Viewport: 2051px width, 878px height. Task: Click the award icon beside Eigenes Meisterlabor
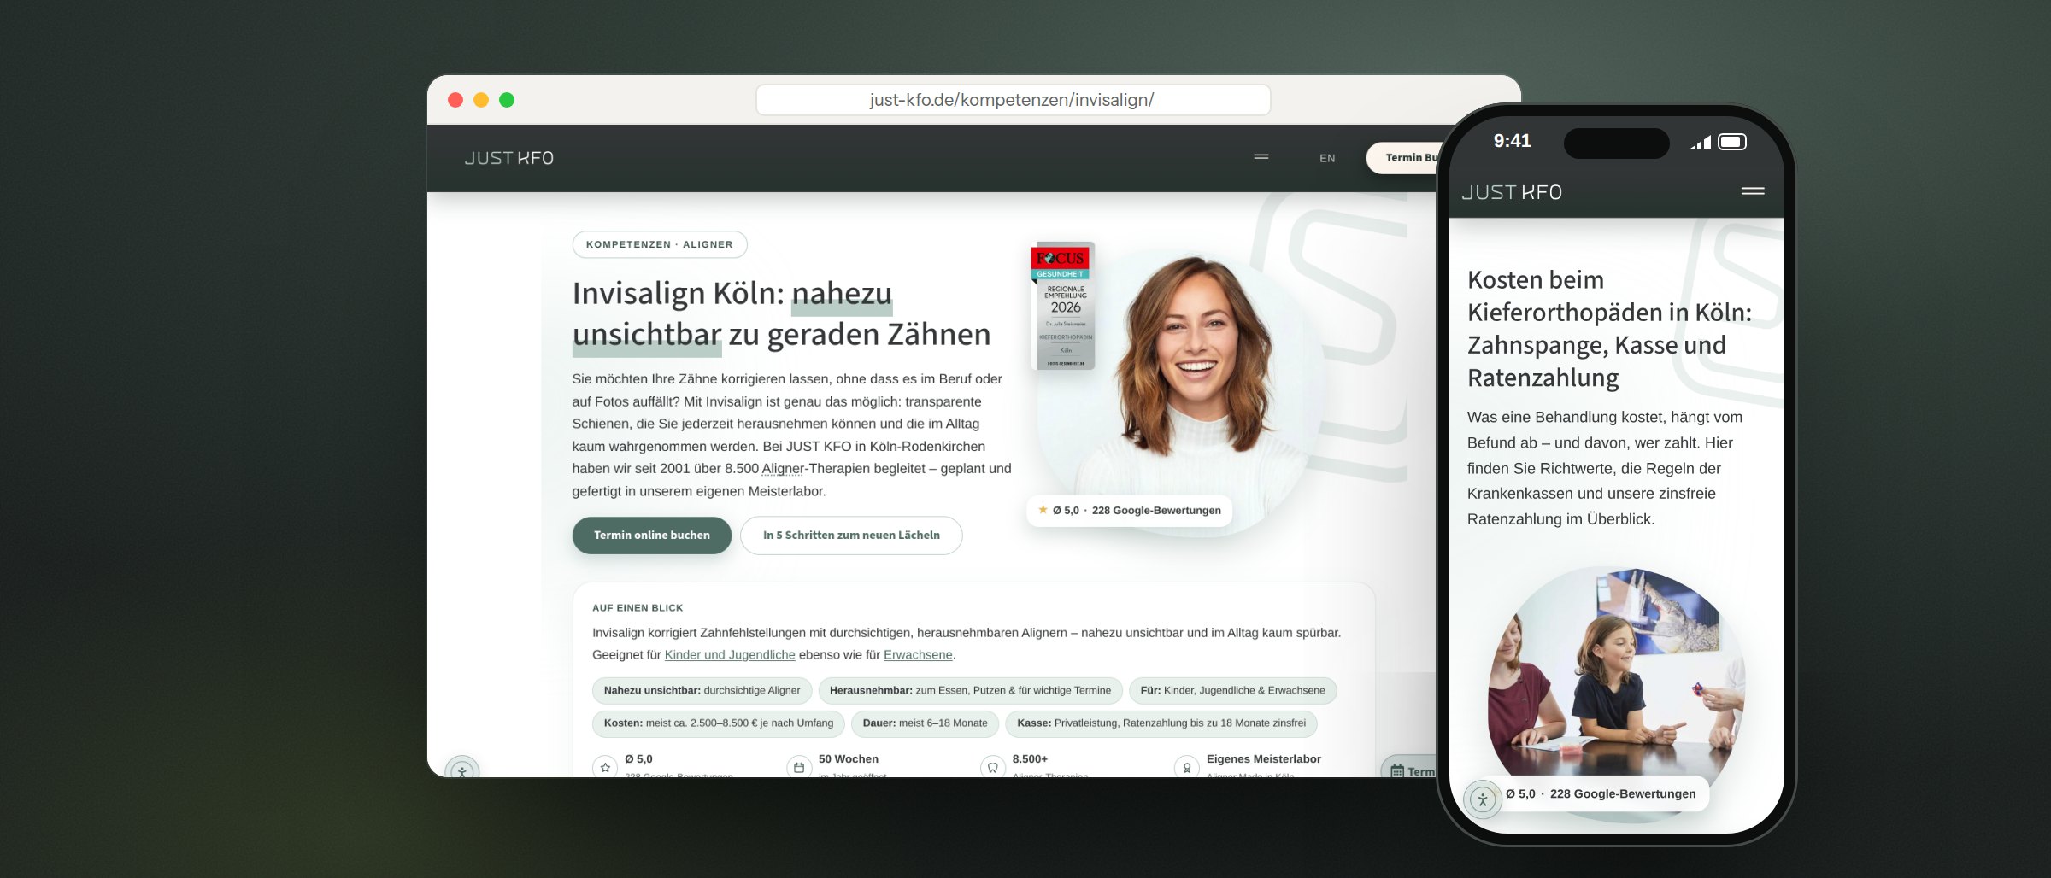pyautogui.click(x=1187, y=767)
